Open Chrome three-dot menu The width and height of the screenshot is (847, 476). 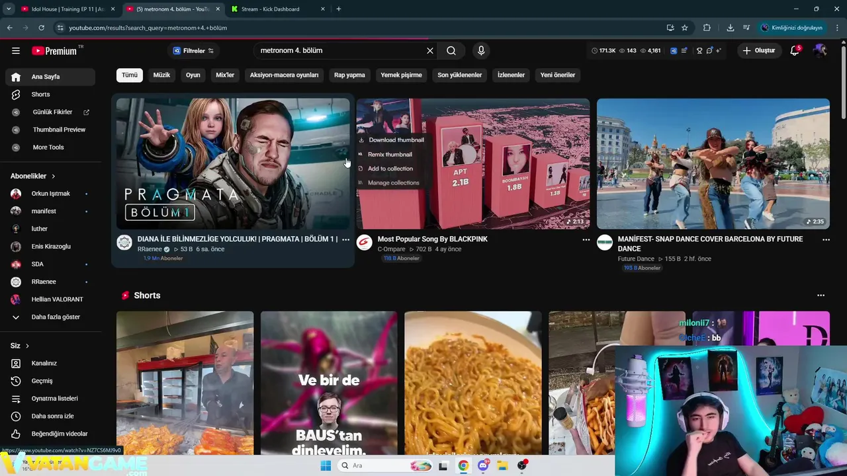838,28
